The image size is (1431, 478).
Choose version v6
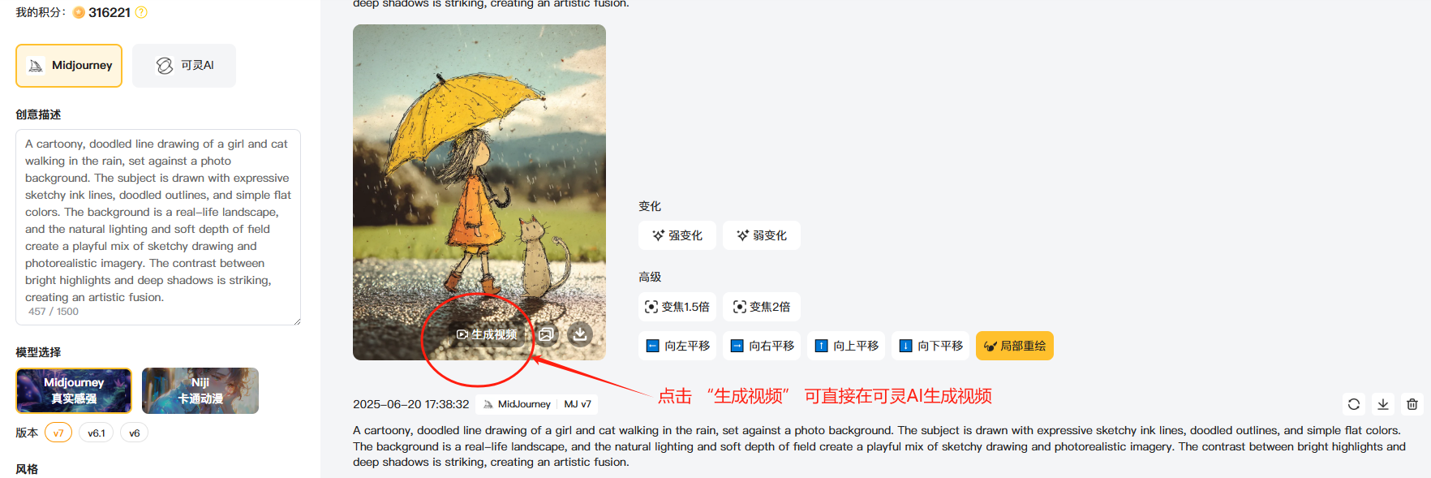pos(135,433)
